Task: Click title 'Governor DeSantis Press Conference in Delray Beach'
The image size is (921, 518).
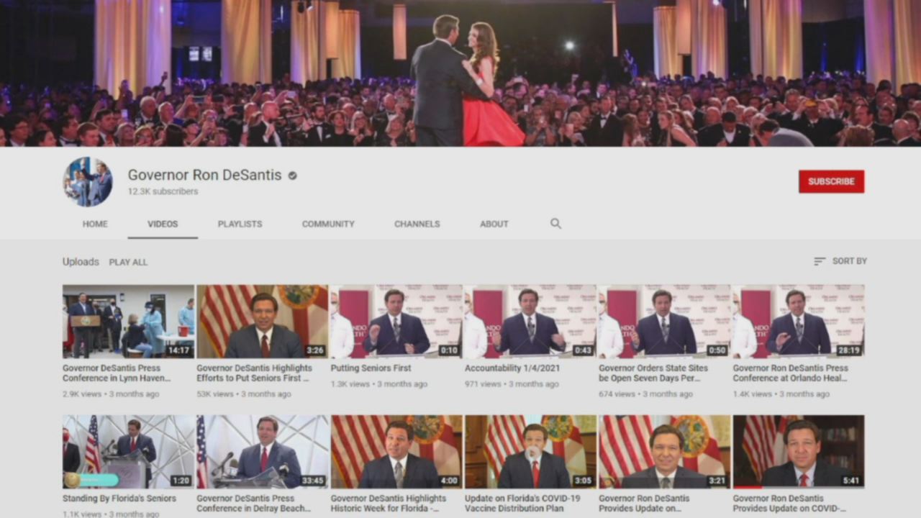Action: pos(254,503)
